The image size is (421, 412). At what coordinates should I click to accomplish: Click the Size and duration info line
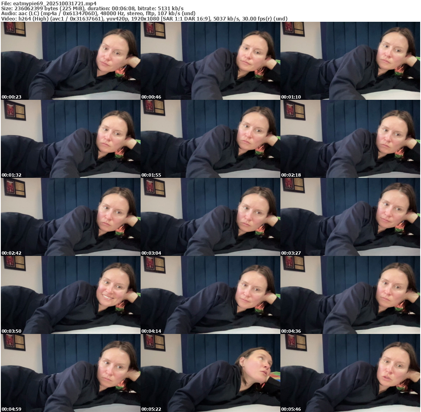click(x=93, y=8)
